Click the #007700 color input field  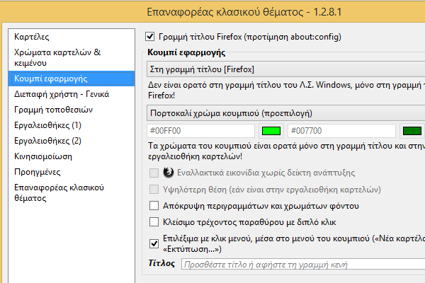(x=342, y=131)
